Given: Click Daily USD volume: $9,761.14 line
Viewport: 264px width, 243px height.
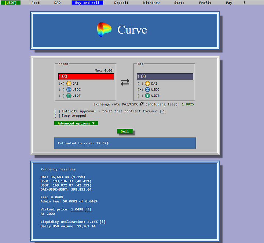Looking at the screenshot, I should click(68, 226).
